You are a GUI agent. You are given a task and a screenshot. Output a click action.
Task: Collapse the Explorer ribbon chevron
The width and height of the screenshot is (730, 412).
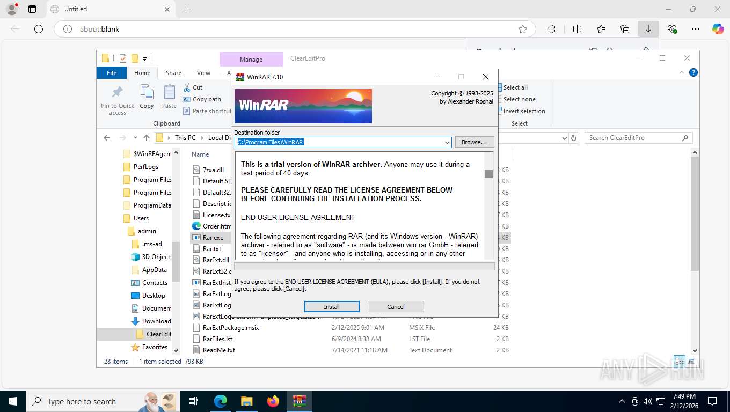[x=683, y=72]
